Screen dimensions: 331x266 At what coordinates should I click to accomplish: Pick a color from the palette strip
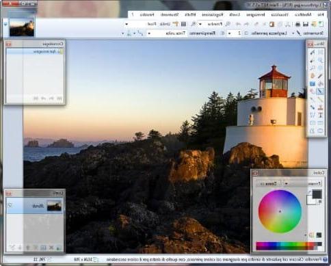click(289, 246)
